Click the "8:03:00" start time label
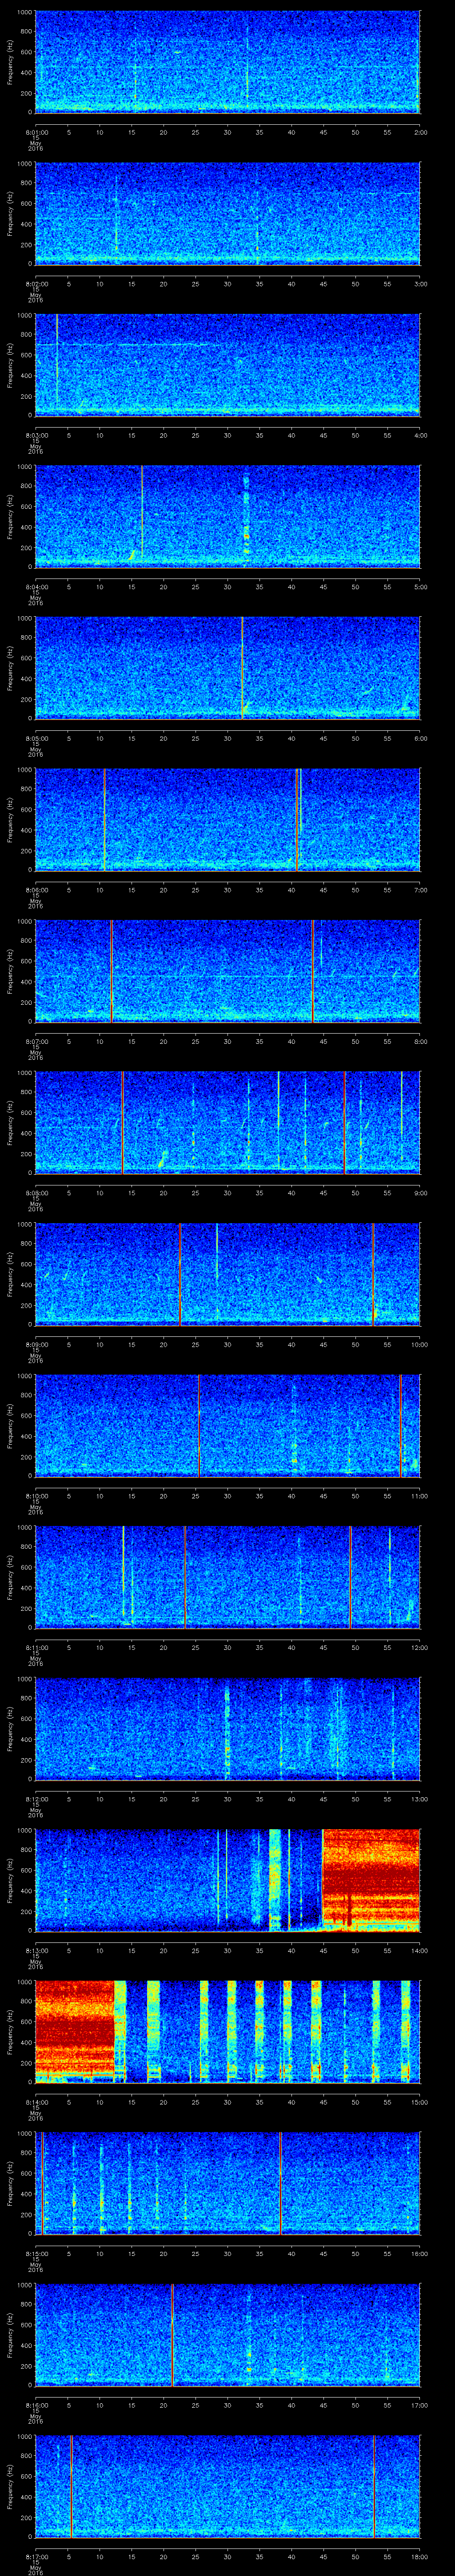Viewport: 455px width, 2576px height. (x=36, y=435)
